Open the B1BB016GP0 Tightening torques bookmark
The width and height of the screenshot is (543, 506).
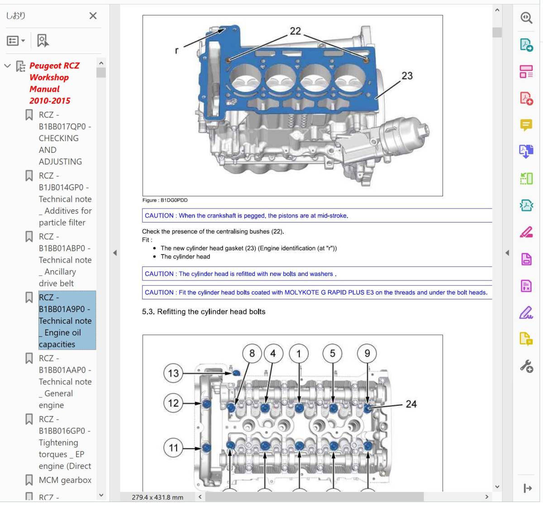coord(65,443)
